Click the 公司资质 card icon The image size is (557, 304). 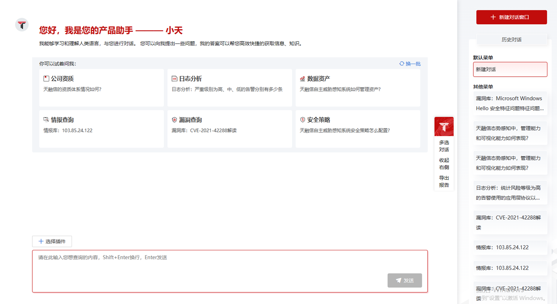pos(46,79)
